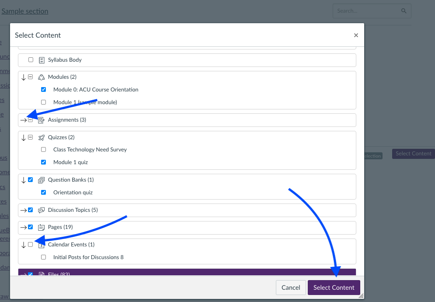Click the Modules icon
Viewport: 435px width, 302px height.
[x=42, y=77]
